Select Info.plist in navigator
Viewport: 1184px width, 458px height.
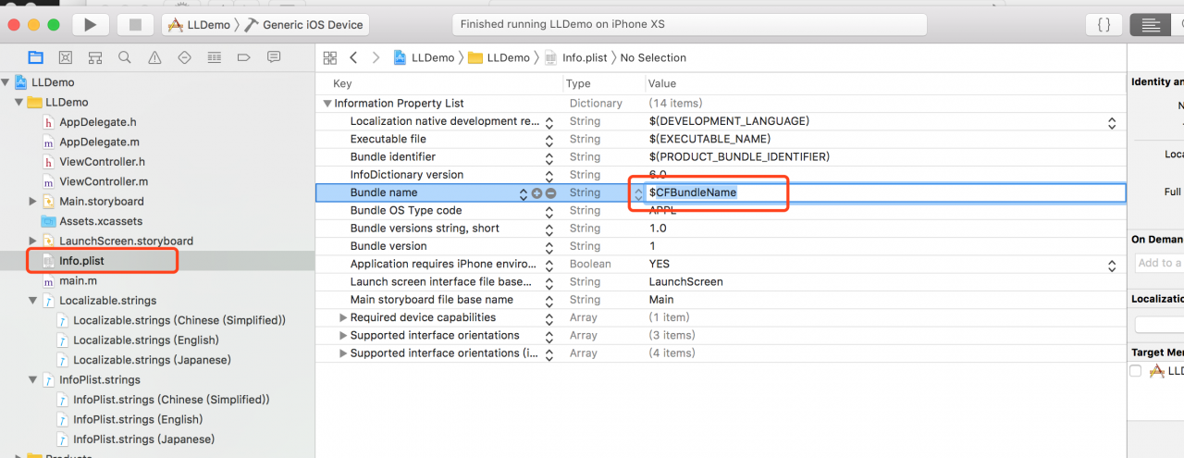pyautogui.click(x=81, y=261)
